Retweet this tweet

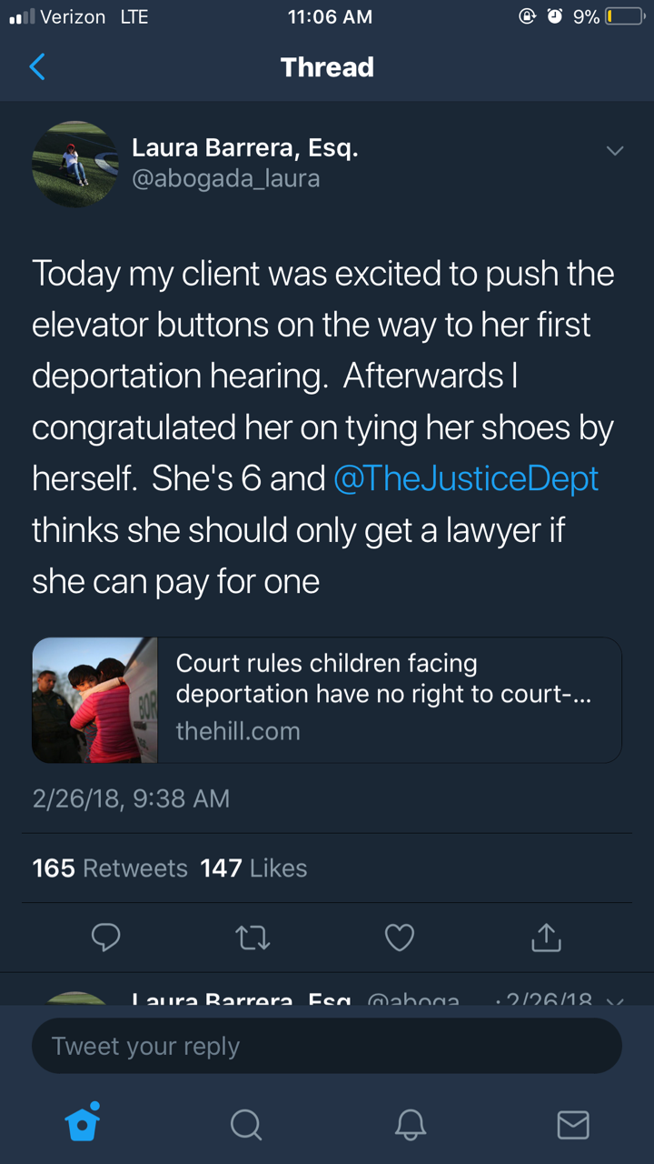253,937
